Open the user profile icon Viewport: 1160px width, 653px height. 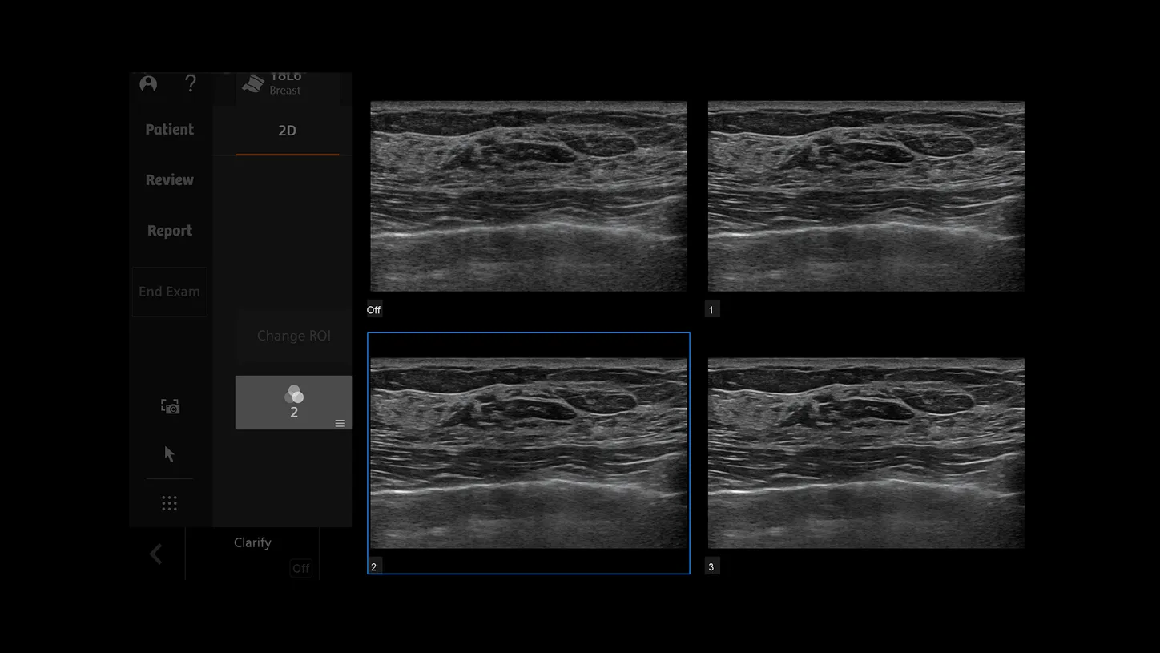point(148,83)
